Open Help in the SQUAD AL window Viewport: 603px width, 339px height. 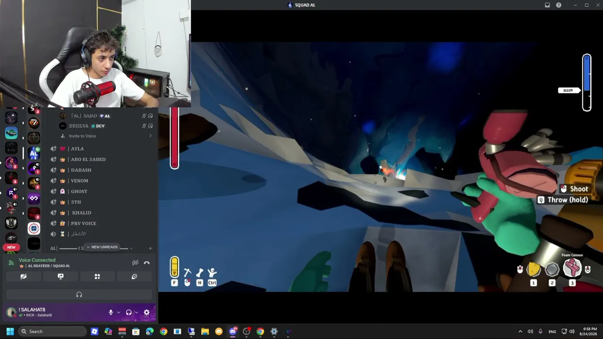(559, 5)
